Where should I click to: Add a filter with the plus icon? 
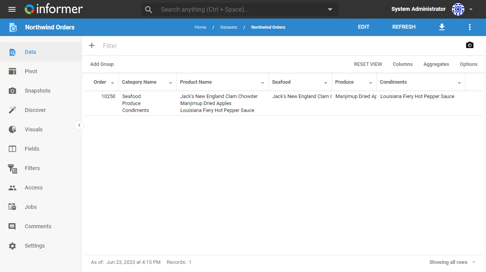coord(92,46)
